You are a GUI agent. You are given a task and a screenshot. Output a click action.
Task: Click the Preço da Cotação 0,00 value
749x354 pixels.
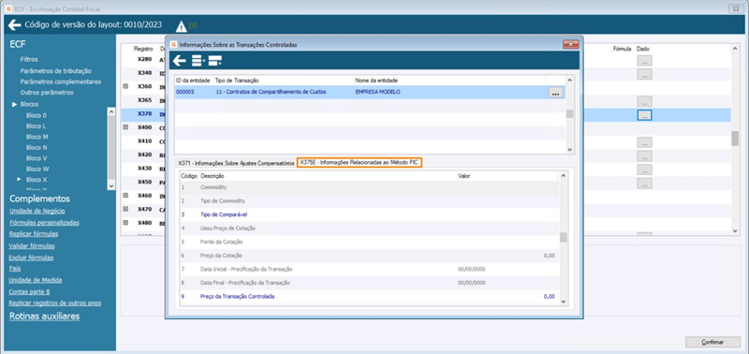[549, 256]
